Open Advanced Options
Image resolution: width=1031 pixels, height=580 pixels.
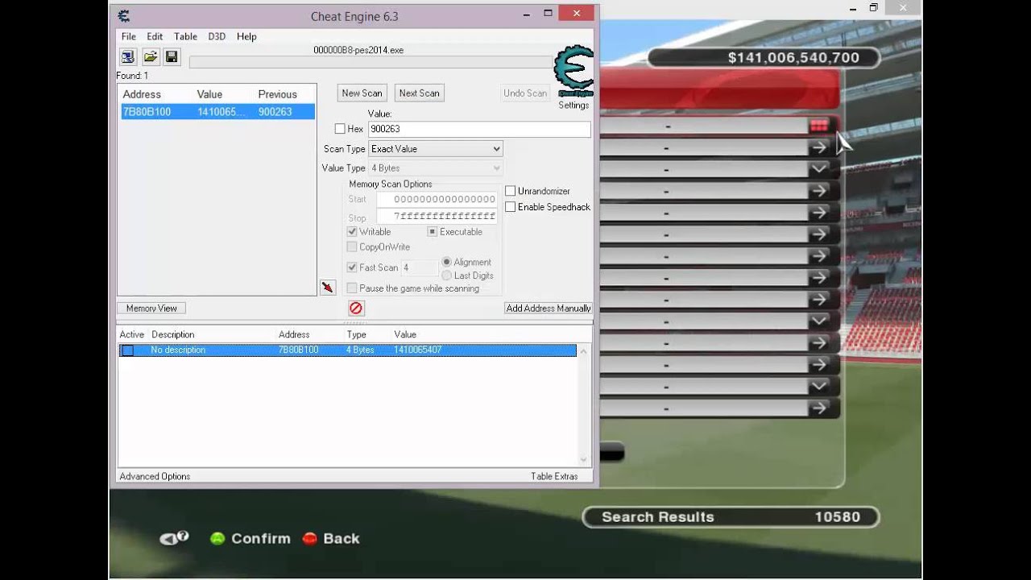pos(155,476)
